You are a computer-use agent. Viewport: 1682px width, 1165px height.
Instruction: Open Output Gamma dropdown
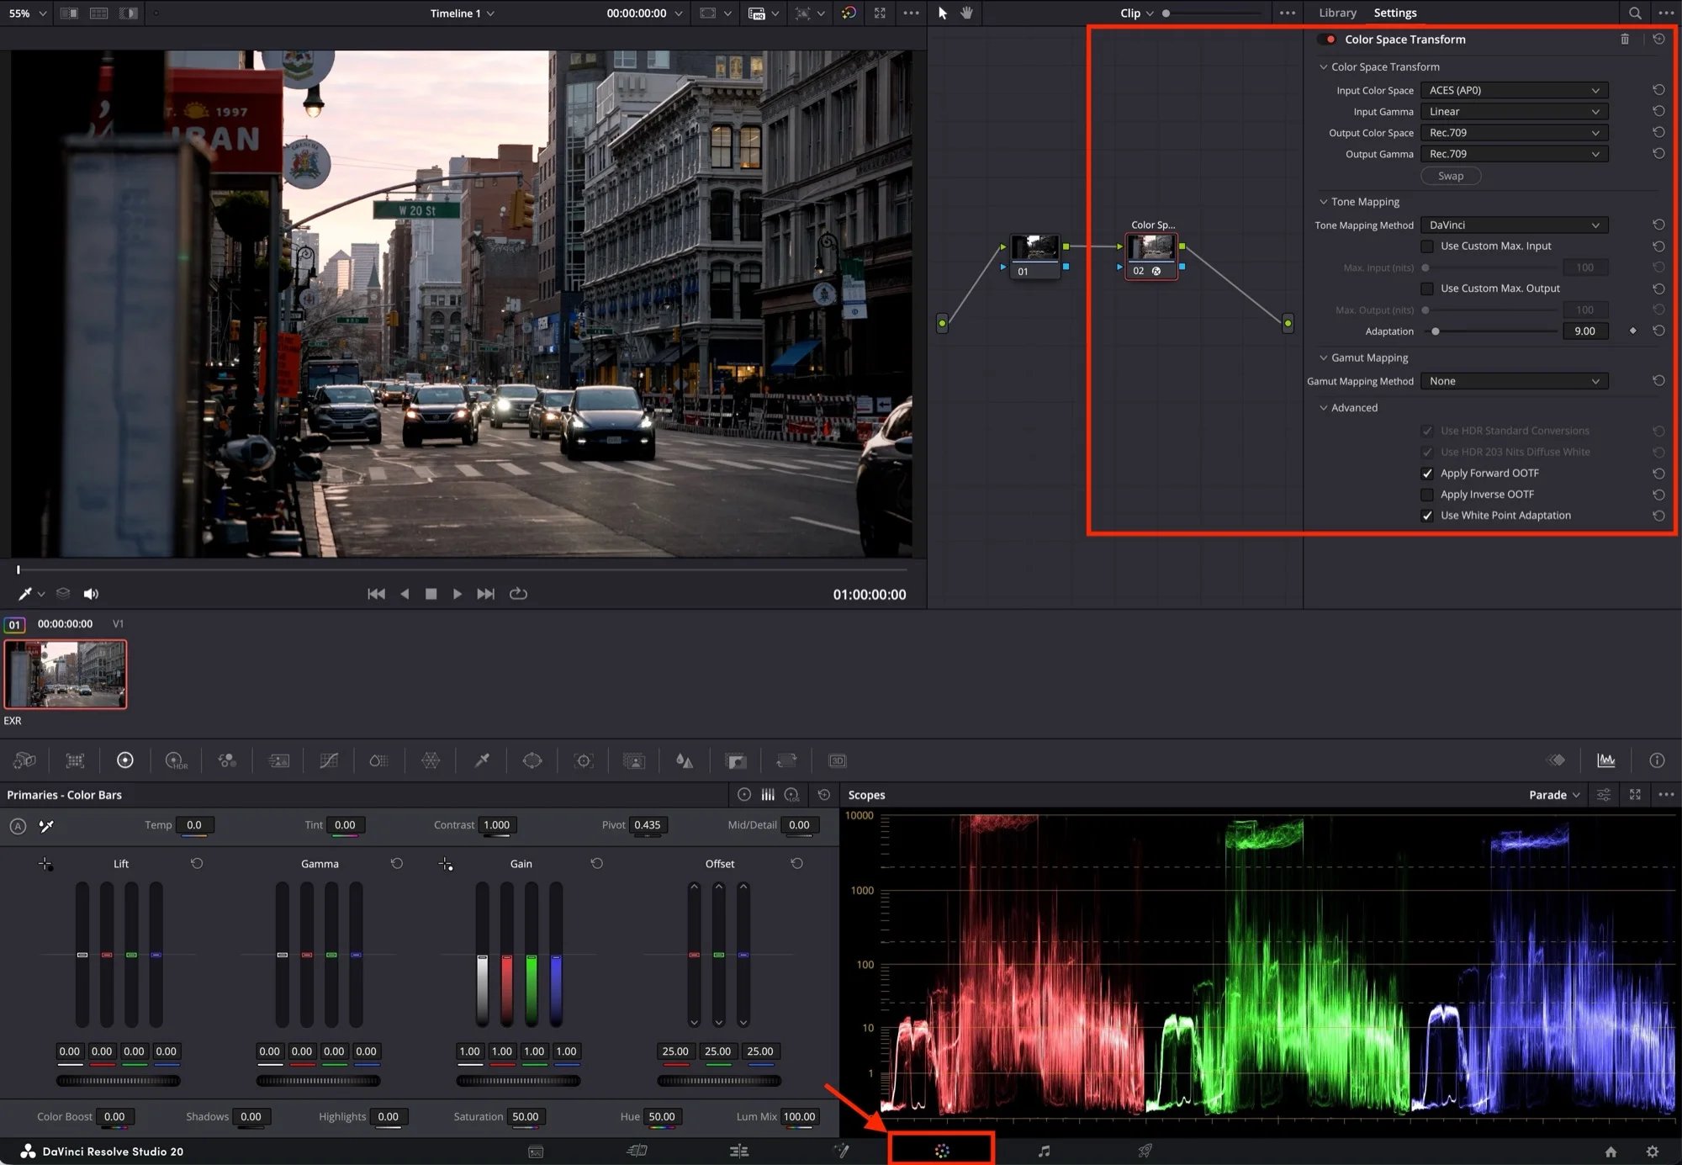coord(1514,154)
